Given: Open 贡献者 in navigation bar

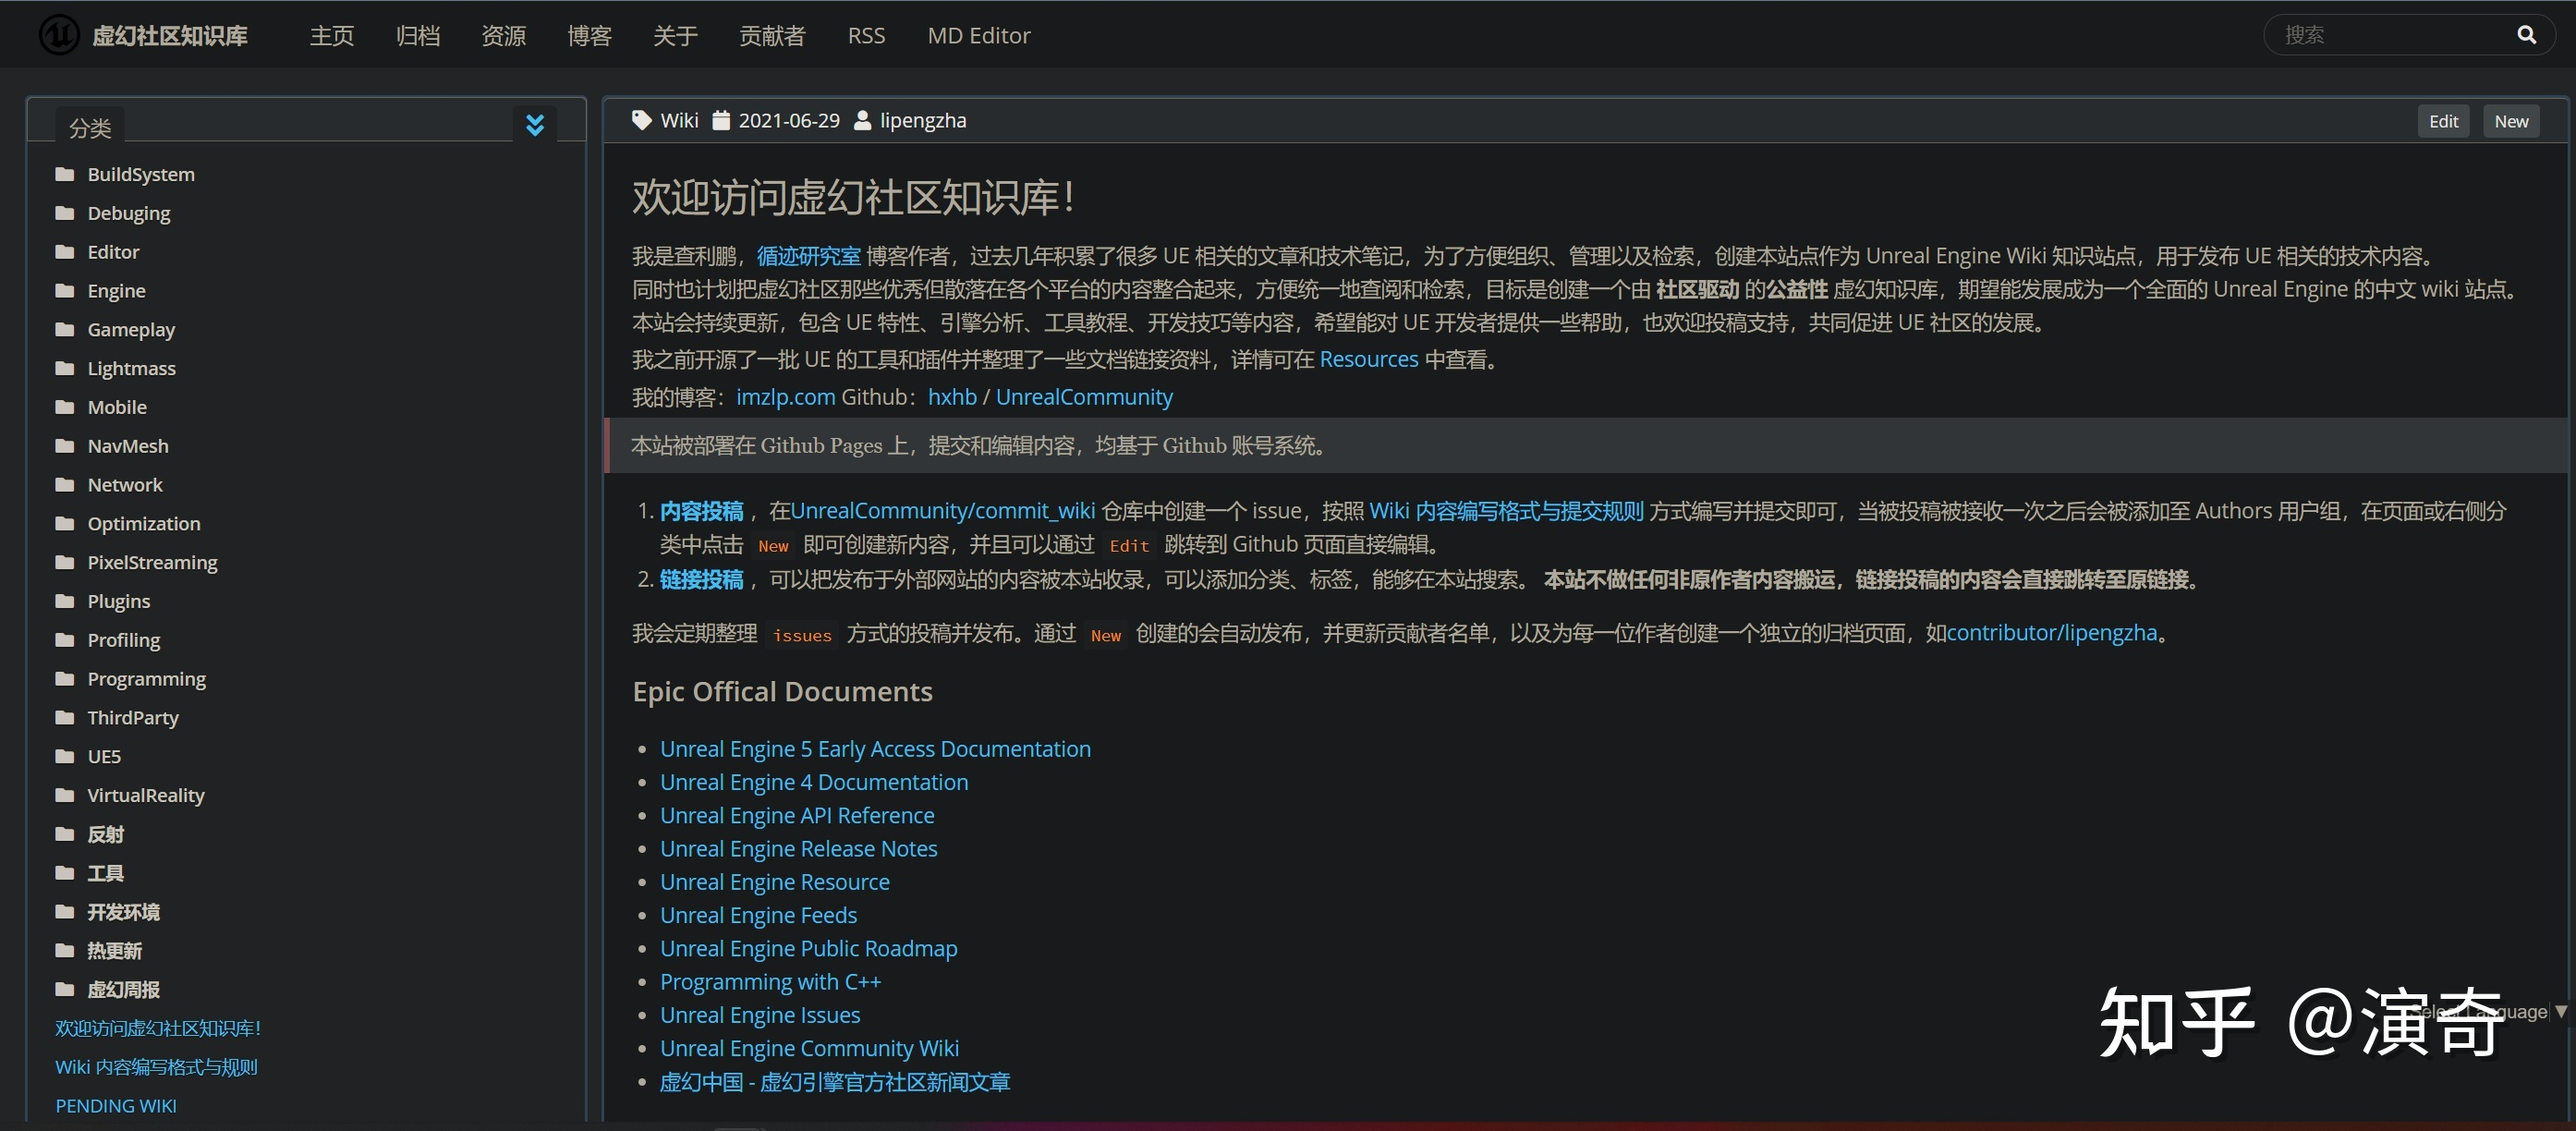Looking at the screenshot, I should pos(772,35).
